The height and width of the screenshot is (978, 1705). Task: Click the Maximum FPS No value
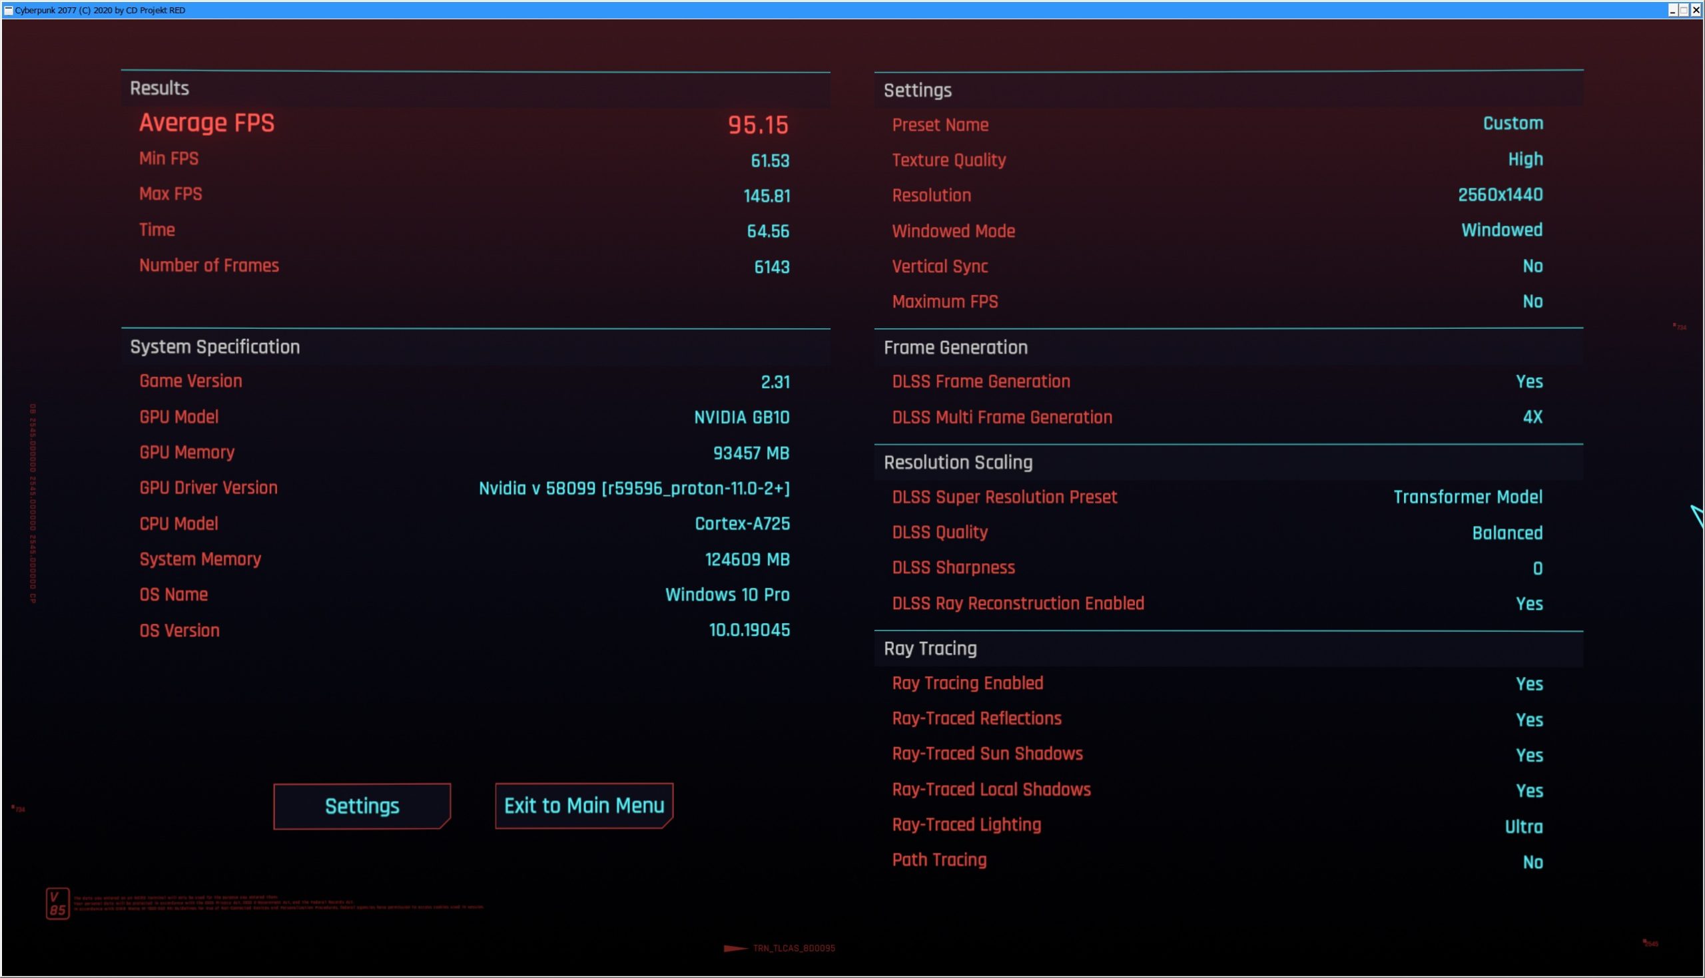click(1533, 302)
